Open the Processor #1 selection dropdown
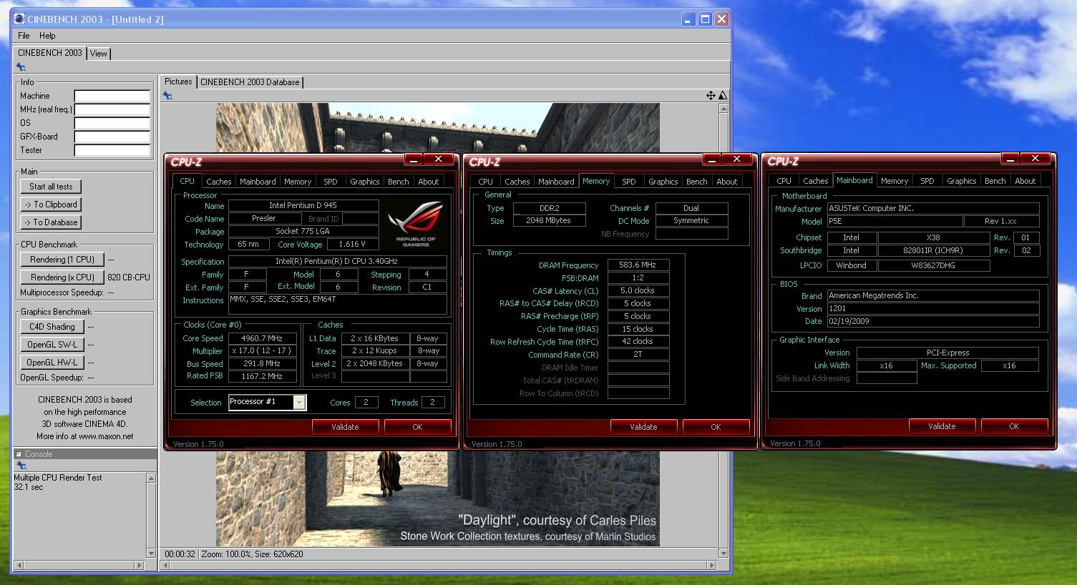The image size is (1077, 585). (x=299, y=403)
